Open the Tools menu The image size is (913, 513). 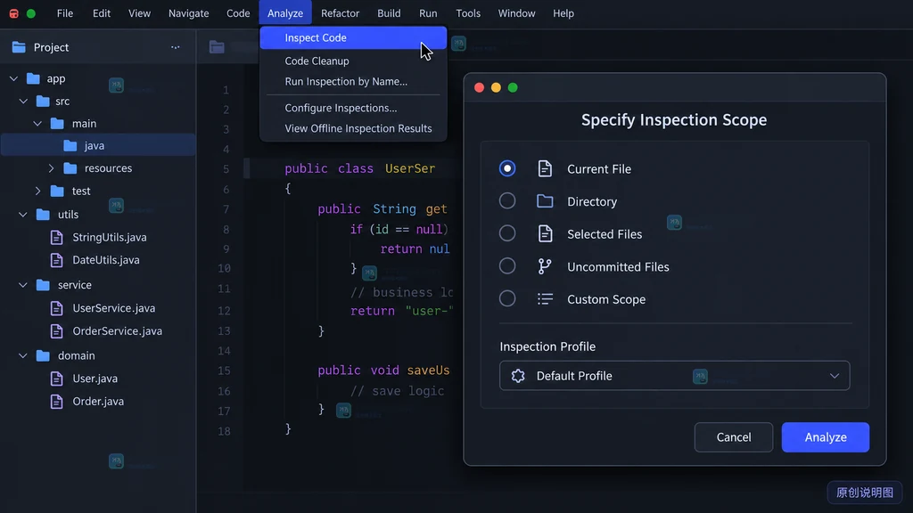click(468, 13)
